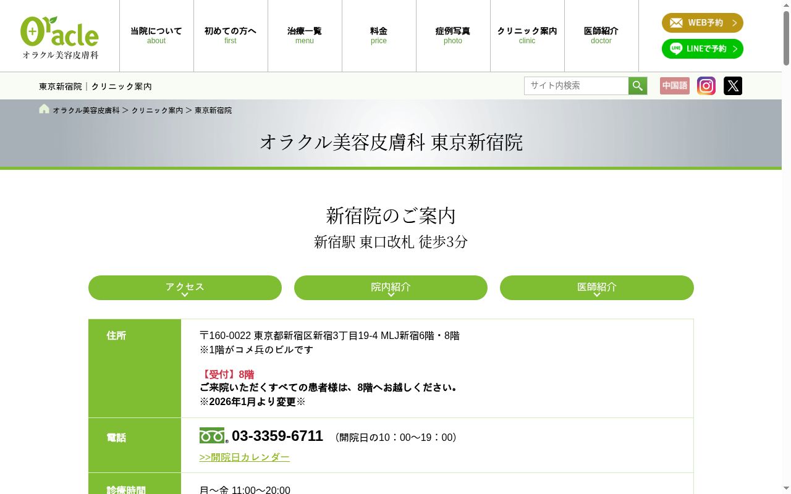
Task: Click the 【受付】8階 red text
Action: 227,375
